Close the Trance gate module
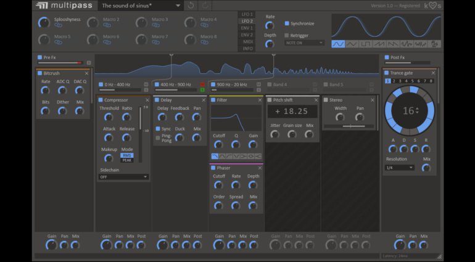Viewport: 475px width, 262px height. 433,73
